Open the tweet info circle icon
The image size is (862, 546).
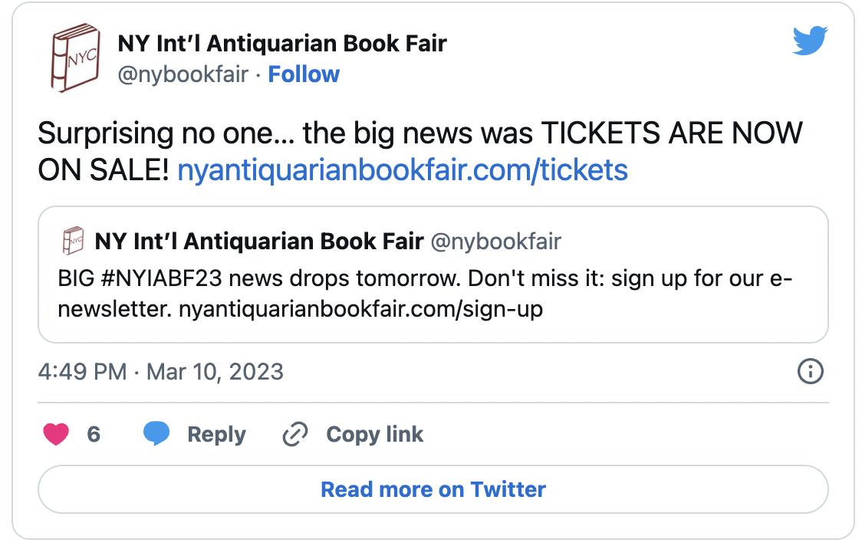810,372
